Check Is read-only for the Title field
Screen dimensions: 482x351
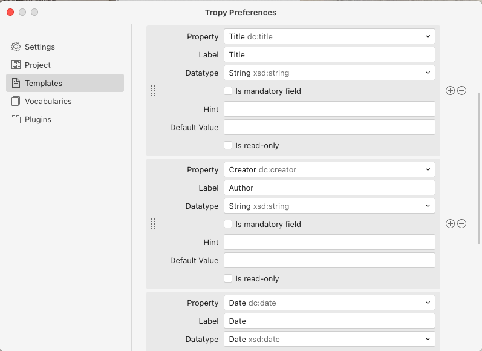click(228, 145)
